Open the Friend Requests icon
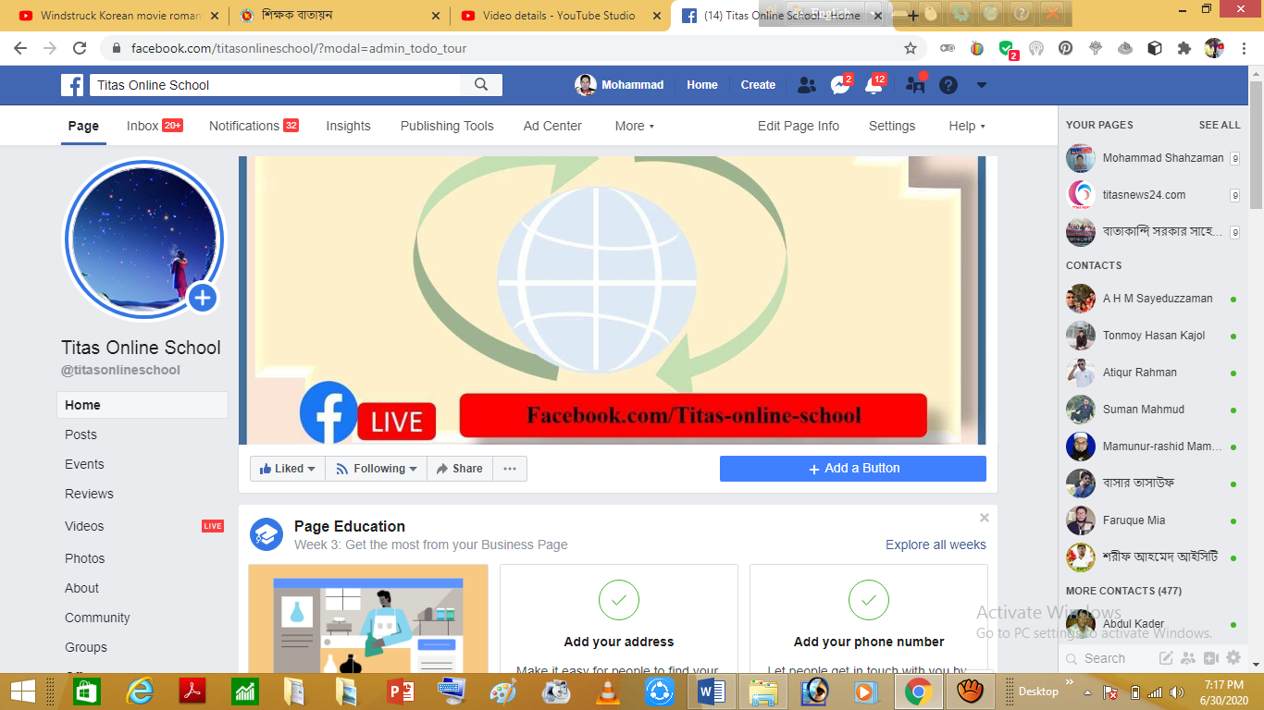 [x=807, y=85]
